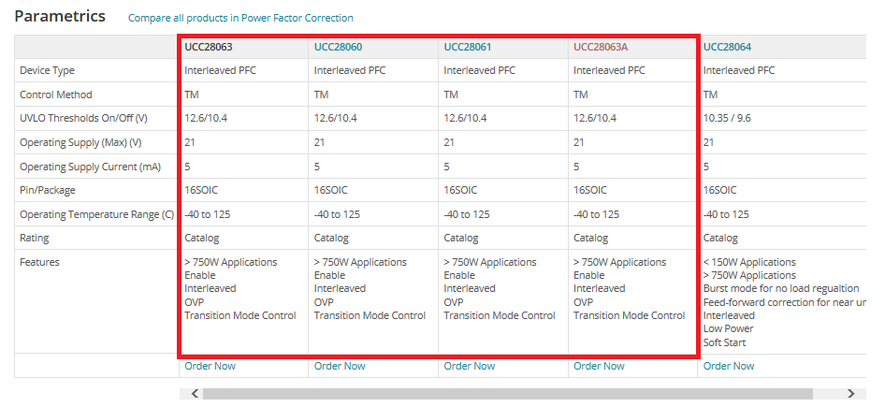This screenshot has height=407, width=885.
Task: Click Order Now under UCC28063A
Action: (600, 366)
